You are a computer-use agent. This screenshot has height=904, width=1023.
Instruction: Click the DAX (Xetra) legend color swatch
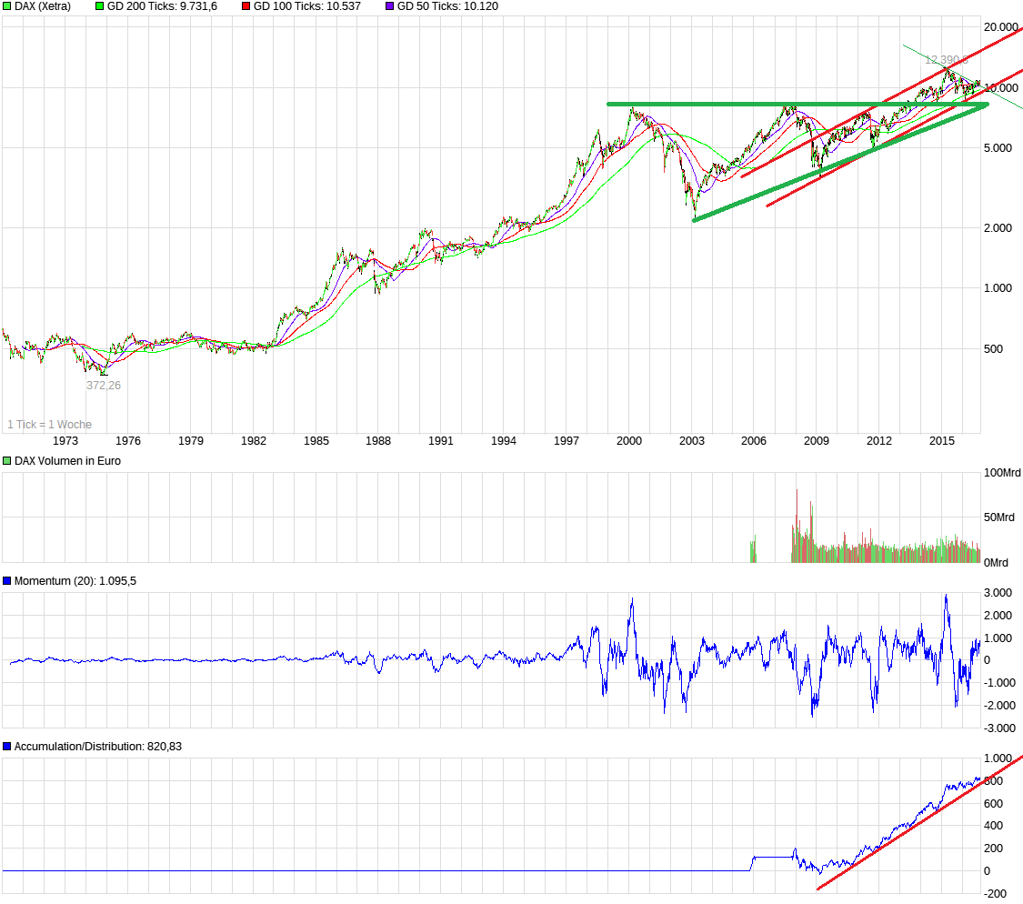(7, 5)
